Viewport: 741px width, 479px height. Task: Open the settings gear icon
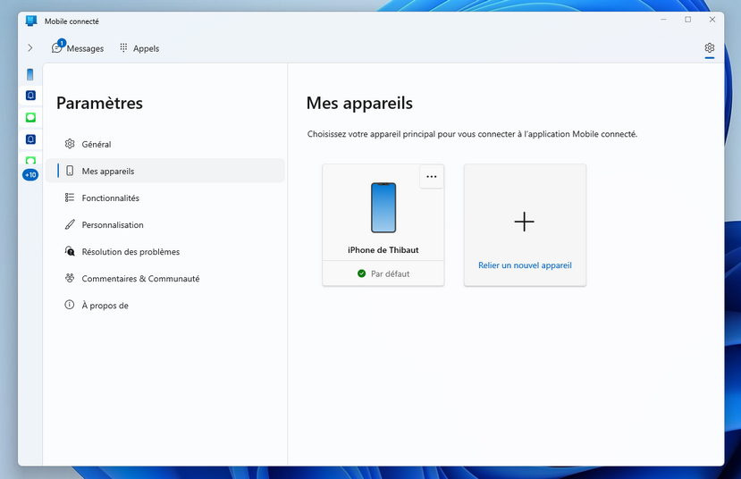pyautogui.click(x=710, y=47)
